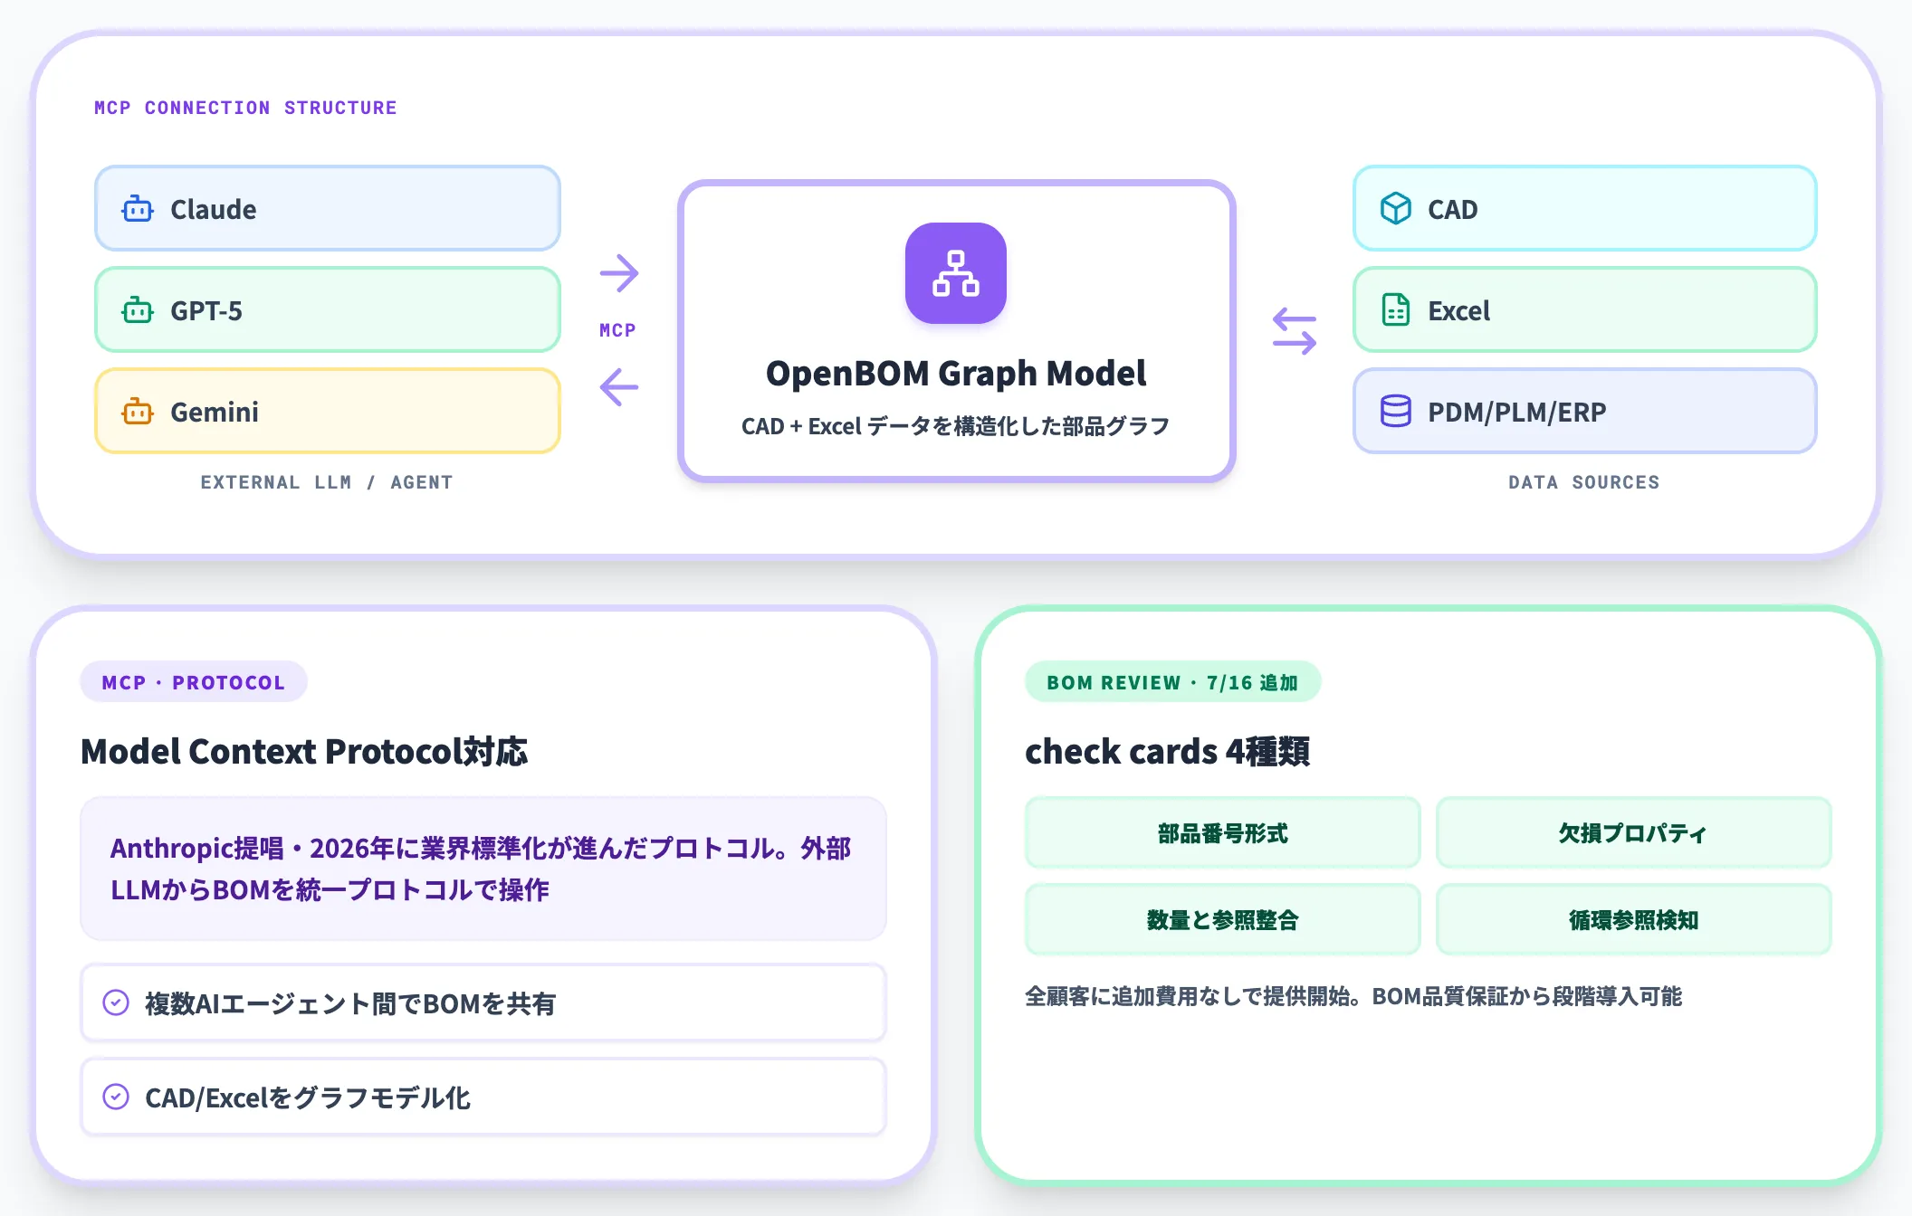Click the MCP · PROTOCOL badge
The width and height of the screenshot is (1912, 1216).
point(194,682)
